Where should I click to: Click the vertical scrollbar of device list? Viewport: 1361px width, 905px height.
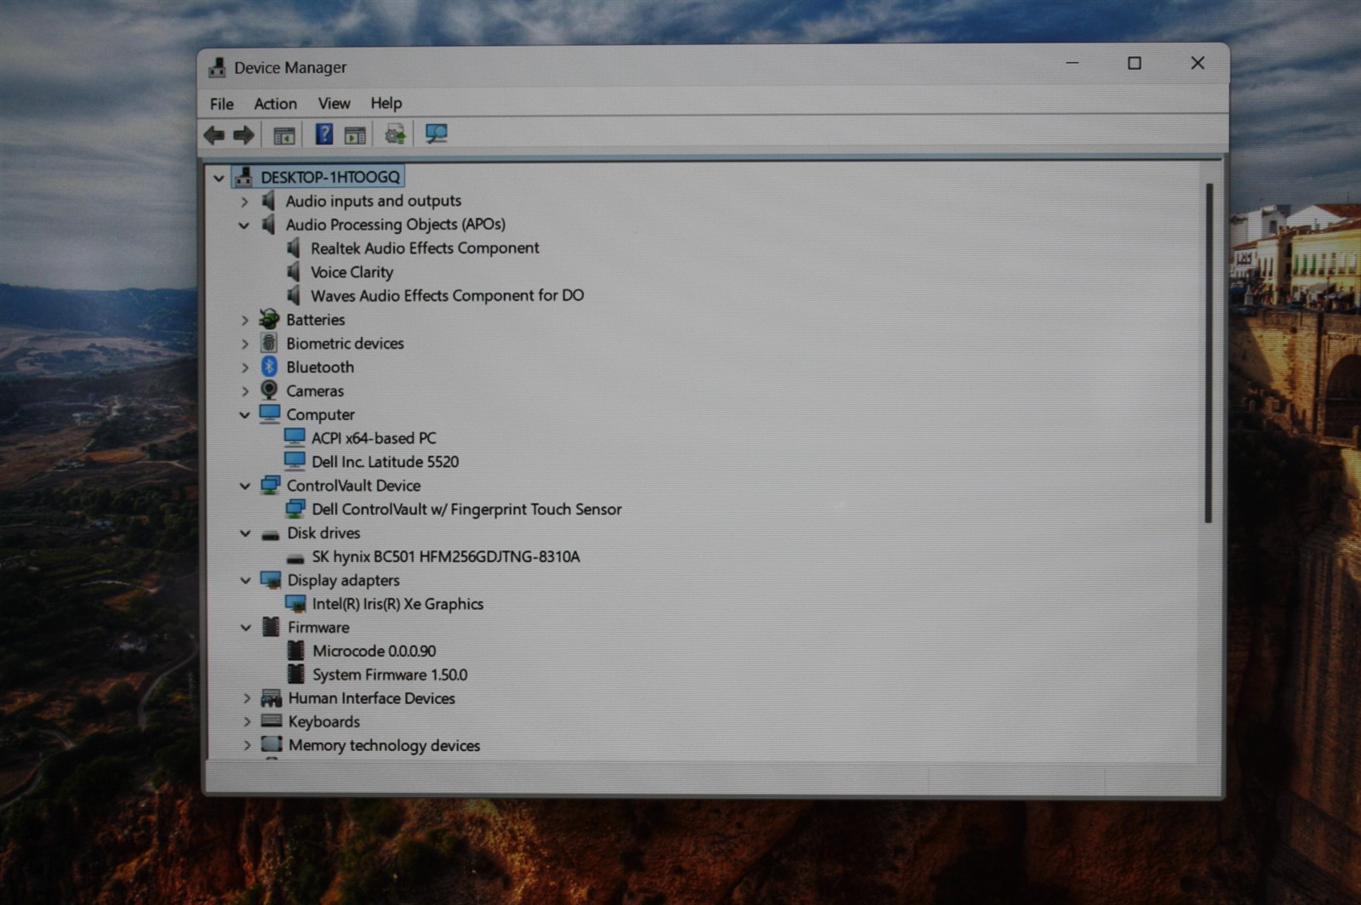pyautogui.click(x=1209, y=353)
